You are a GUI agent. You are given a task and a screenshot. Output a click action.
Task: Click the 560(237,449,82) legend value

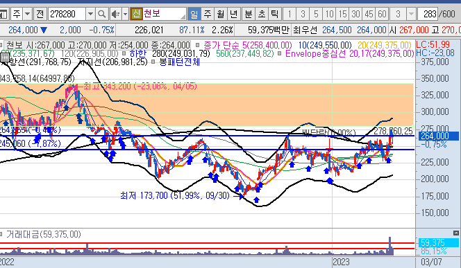click(245, 53)
